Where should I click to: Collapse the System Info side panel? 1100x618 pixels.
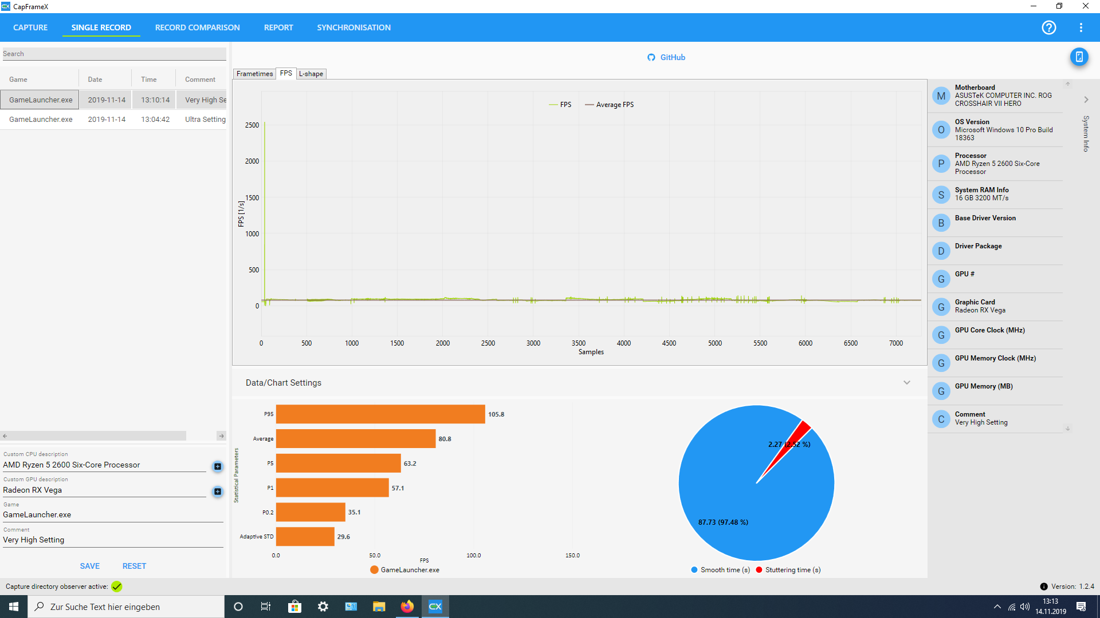[x=1086, y=100]
